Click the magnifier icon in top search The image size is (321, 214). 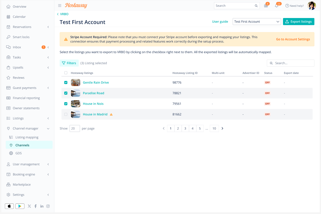point(256,6)
